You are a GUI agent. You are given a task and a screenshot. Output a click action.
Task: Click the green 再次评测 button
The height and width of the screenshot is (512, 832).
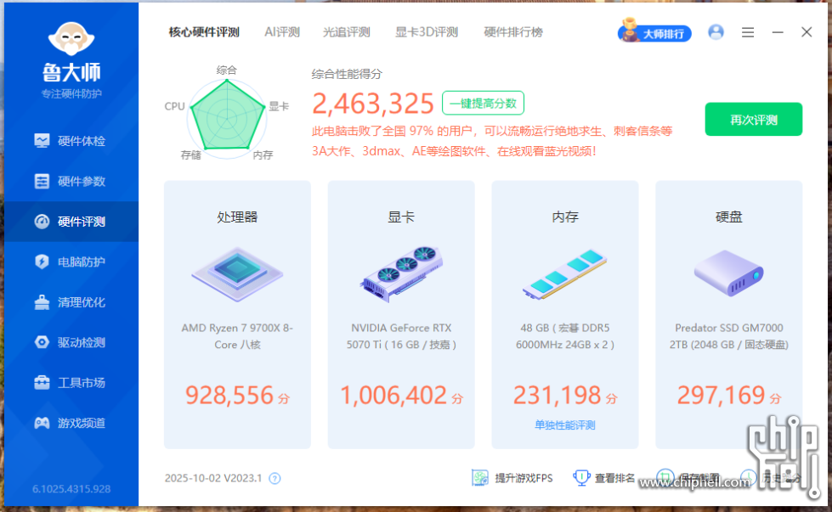(x=753, y=120)
